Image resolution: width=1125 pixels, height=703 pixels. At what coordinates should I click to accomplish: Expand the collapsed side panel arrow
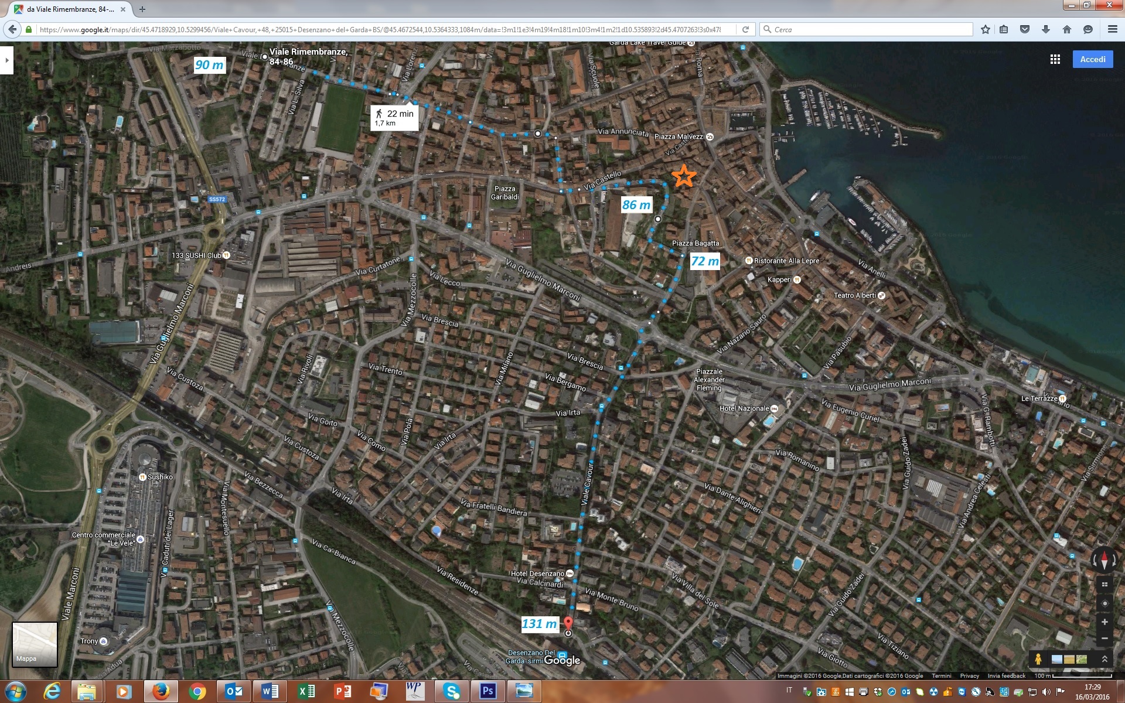(6, 60)
